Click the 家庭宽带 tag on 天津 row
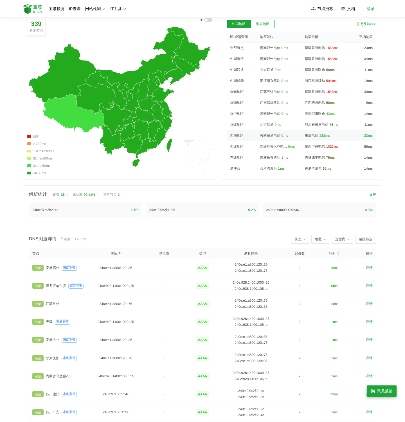 62,322
